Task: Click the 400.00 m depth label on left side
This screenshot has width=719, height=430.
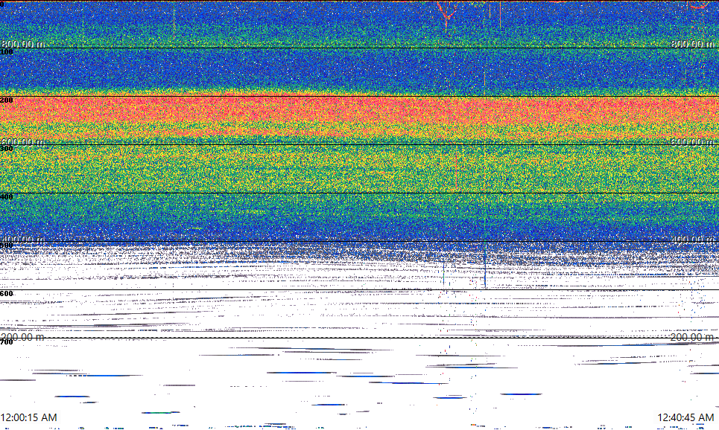Action: coord(23,240)
